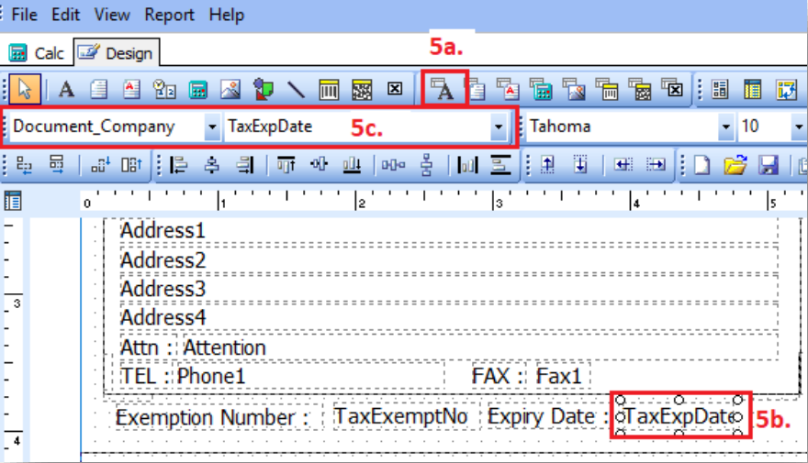This screenshot has width=808, height=463.
Task: Select the arrow Select Object tool
Action: click(26, 90)
